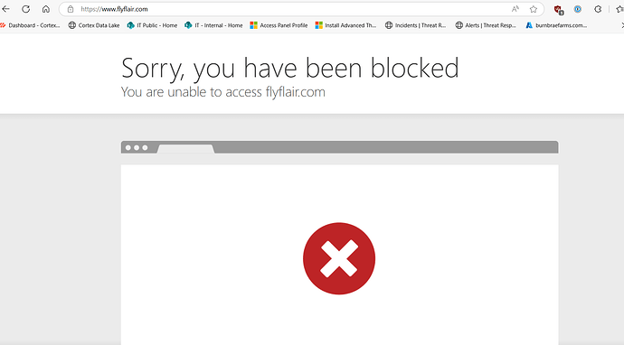Open the Extensions puzzle icon

[598, 9]
